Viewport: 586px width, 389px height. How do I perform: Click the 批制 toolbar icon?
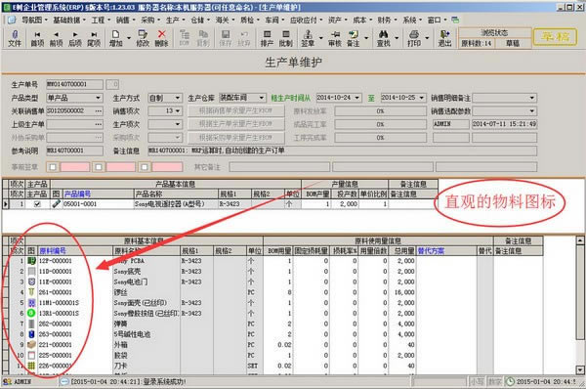286,38
